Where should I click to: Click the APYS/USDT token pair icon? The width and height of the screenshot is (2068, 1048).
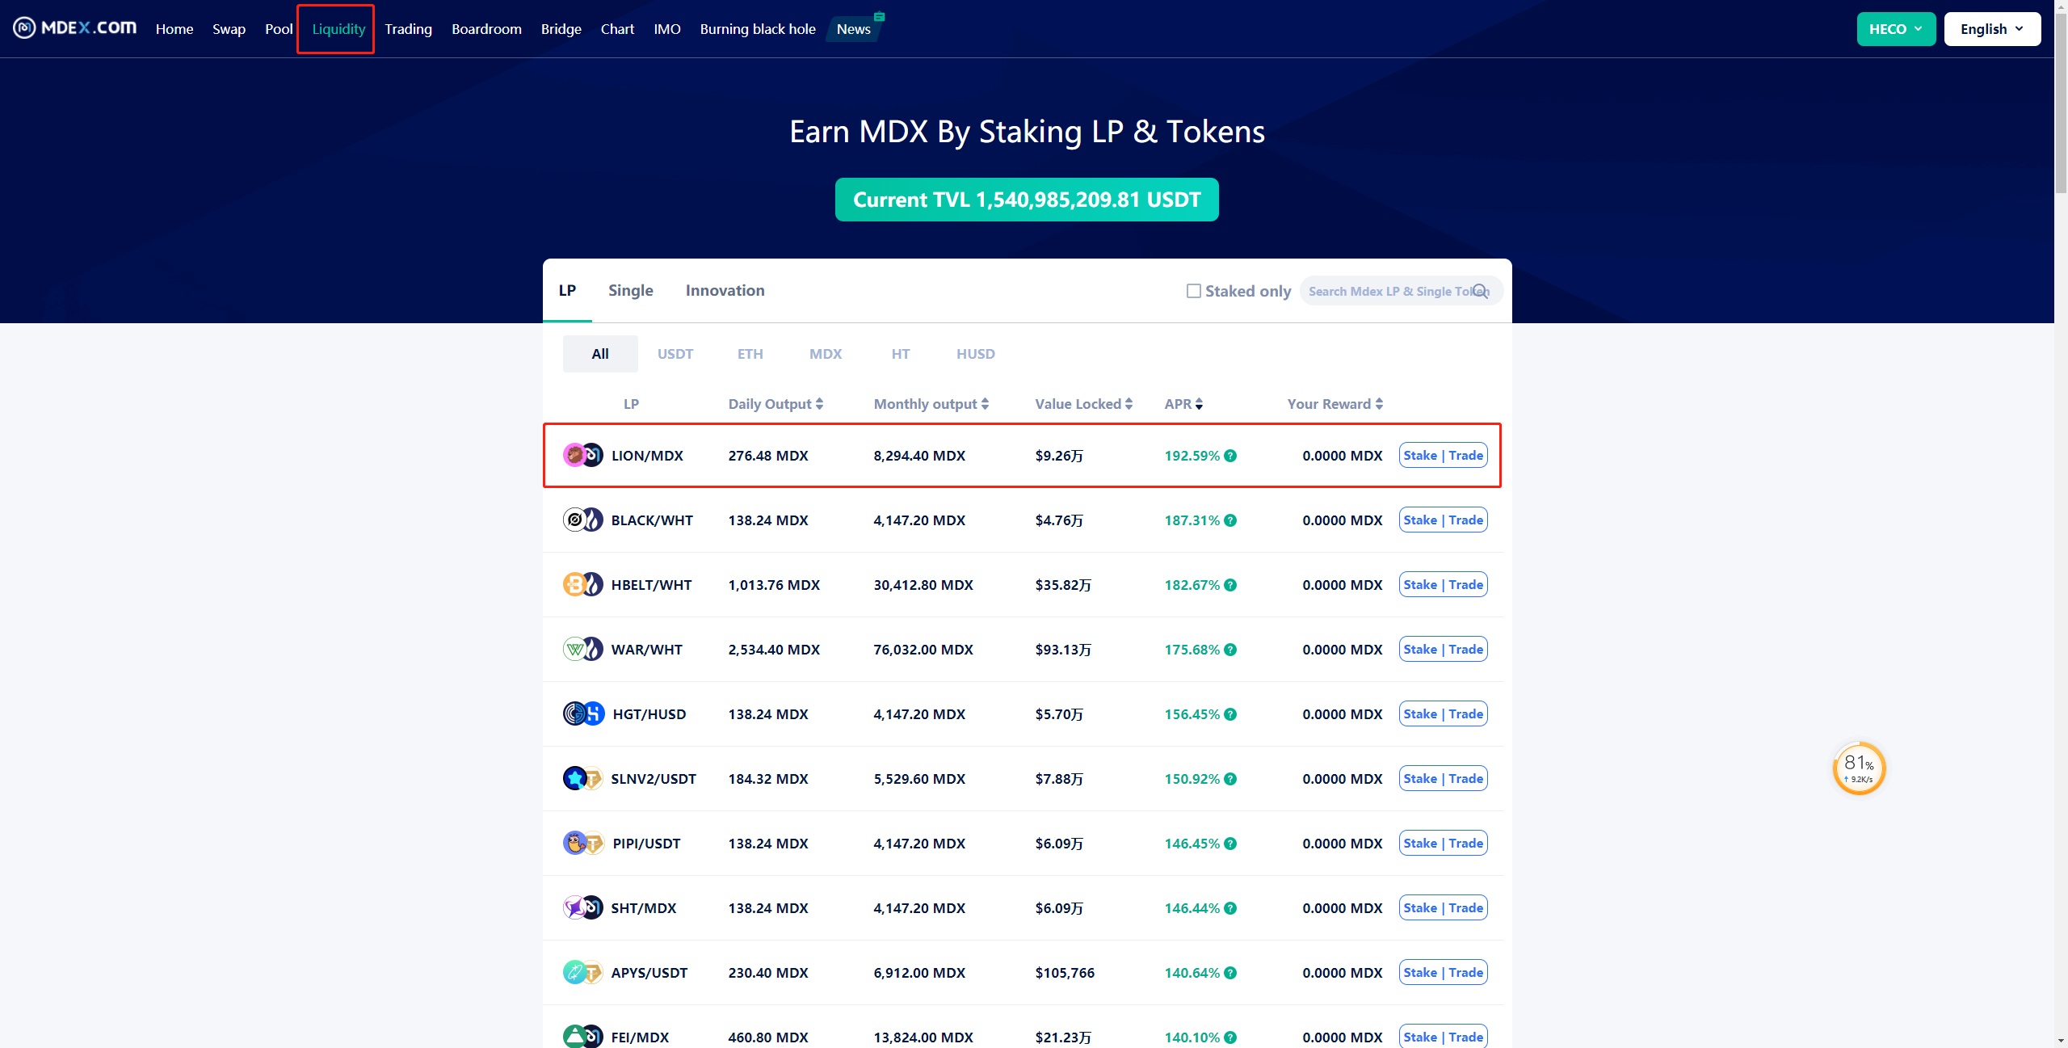[583, 972]
